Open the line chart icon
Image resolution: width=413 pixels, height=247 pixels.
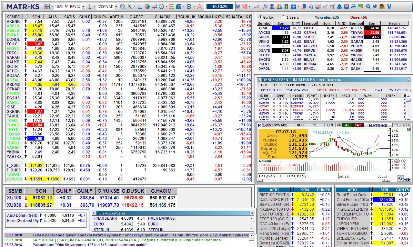(257, 6)
